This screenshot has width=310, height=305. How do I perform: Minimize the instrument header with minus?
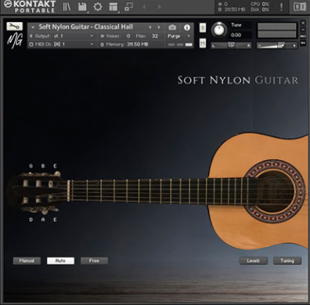pyautogui.click(x=303, y=30)
